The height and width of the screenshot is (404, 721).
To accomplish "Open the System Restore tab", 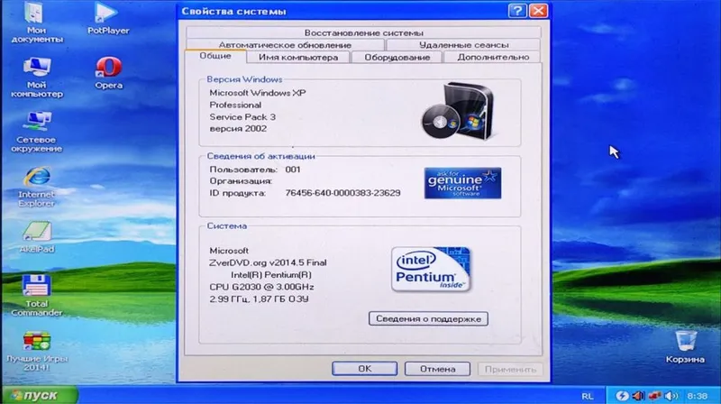I will (364, 32).
